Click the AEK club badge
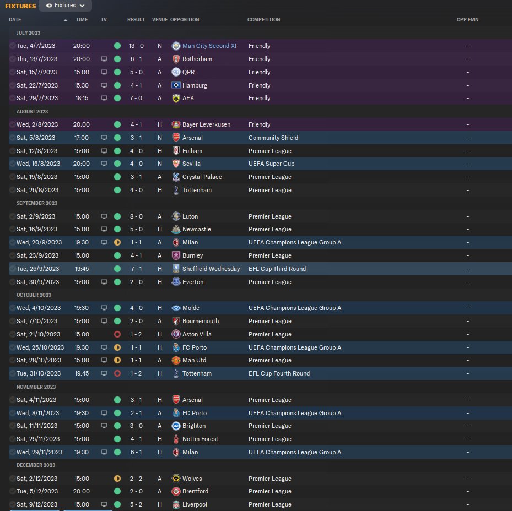The height and width of the screenshot is (511, 512). tap(176, 98)
